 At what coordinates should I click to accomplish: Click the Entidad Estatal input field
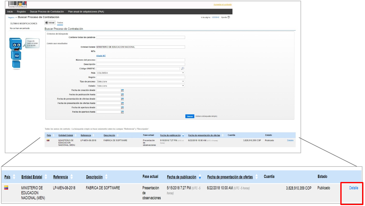coord(141,47)
